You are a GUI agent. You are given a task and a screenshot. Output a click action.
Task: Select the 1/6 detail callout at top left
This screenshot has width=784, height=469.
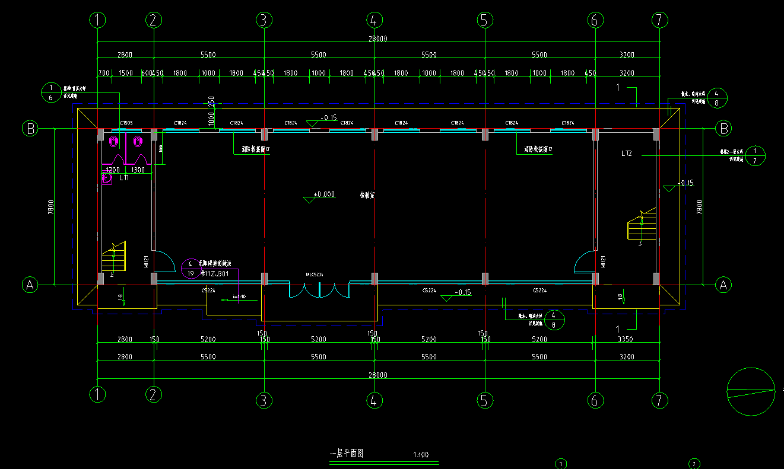(x=50, y=92)
